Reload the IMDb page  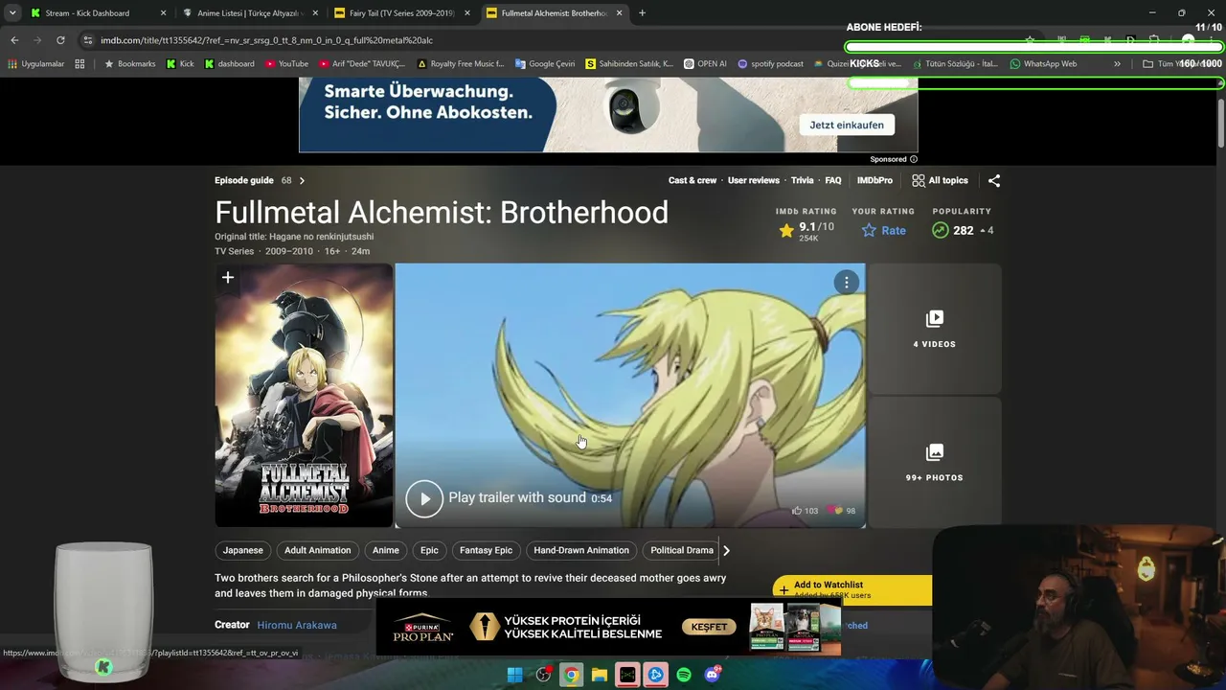point(60,40)
